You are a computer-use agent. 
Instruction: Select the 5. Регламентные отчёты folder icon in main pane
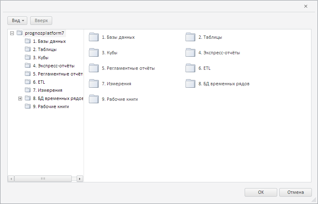click(x=94, y=68)
